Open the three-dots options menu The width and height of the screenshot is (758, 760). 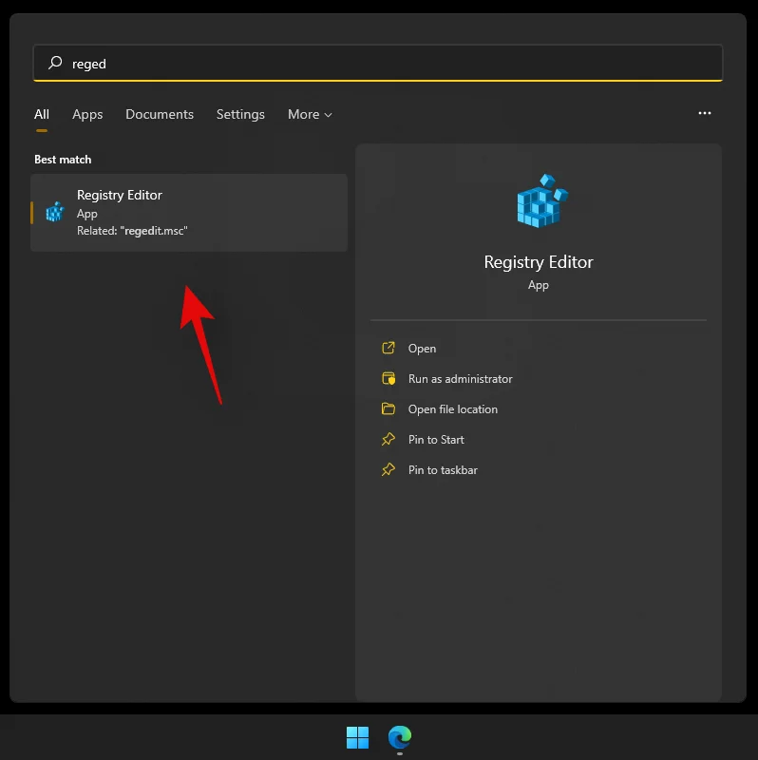point(704,113)
